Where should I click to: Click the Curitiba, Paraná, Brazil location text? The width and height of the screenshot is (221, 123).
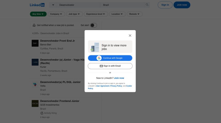pos(52,49)
